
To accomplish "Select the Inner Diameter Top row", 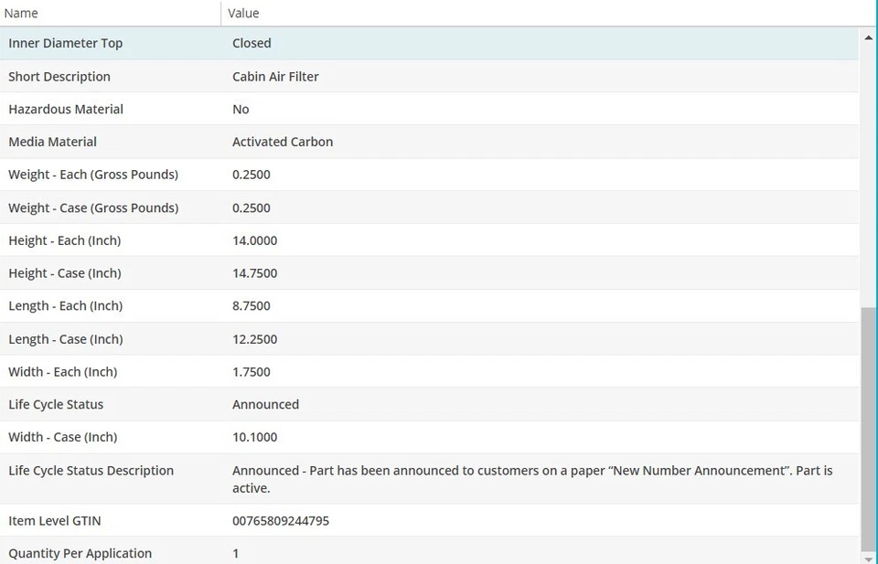I will tap(65, 43).
